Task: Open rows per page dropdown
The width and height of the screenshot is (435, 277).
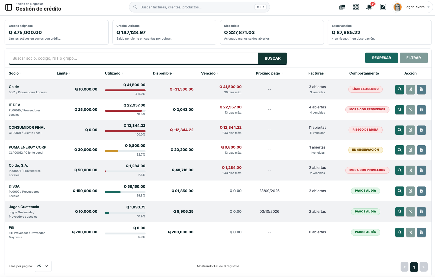Action: [x=43, y=266]
